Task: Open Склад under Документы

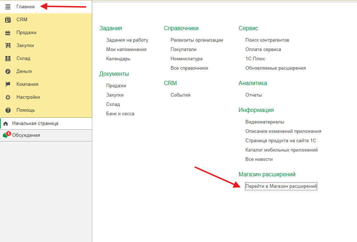Action: click(x=113, y=104)
